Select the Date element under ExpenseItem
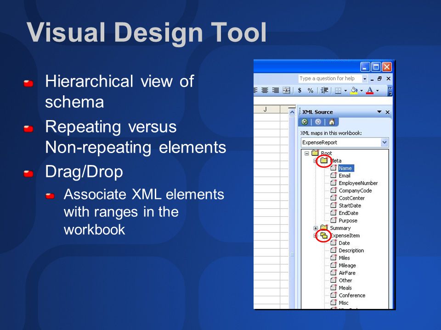Viewport: 441px width, 330px height. point(344,243)
